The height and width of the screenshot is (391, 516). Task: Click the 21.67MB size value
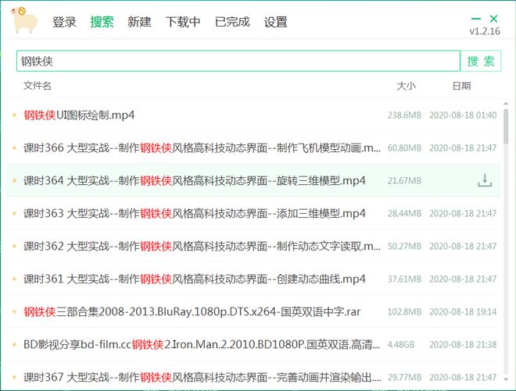(x=404, y=181)
